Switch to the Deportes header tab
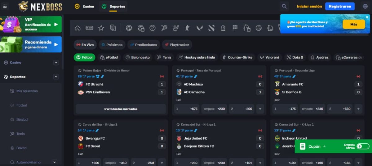 tap(113, 6)
